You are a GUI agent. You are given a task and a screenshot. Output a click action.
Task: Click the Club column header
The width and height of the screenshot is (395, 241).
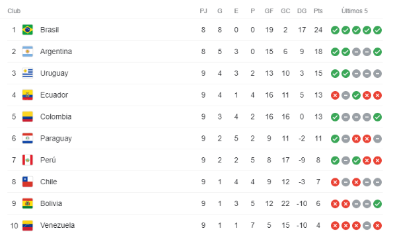(14, 11)
